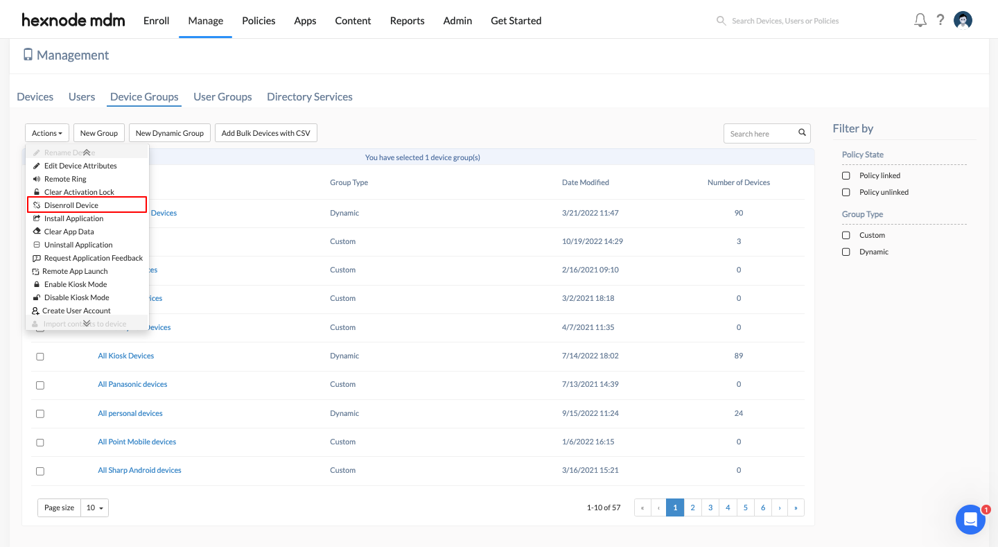Image resolution: width=998 pixels, height=547 pixels.
Task: Click the broken-link icon for Disenroll Device
Action: click(x=37, y=205)
